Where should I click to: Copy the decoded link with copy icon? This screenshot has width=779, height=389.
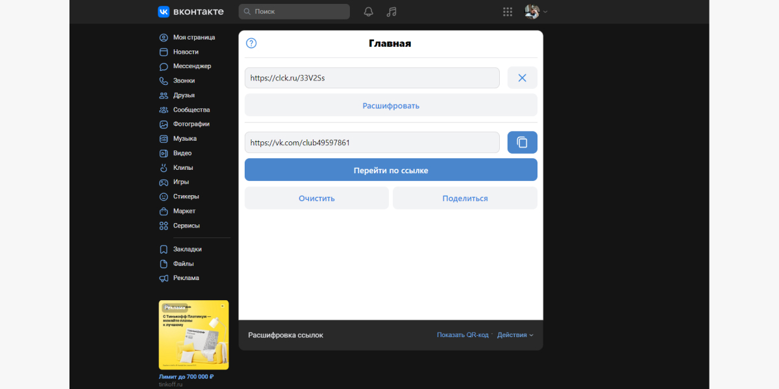pyautogui.click(x=522, y=143)
